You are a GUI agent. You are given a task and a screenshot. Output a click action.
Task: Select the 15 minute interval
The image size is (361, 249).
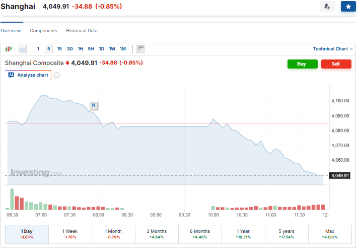[59, 49]
